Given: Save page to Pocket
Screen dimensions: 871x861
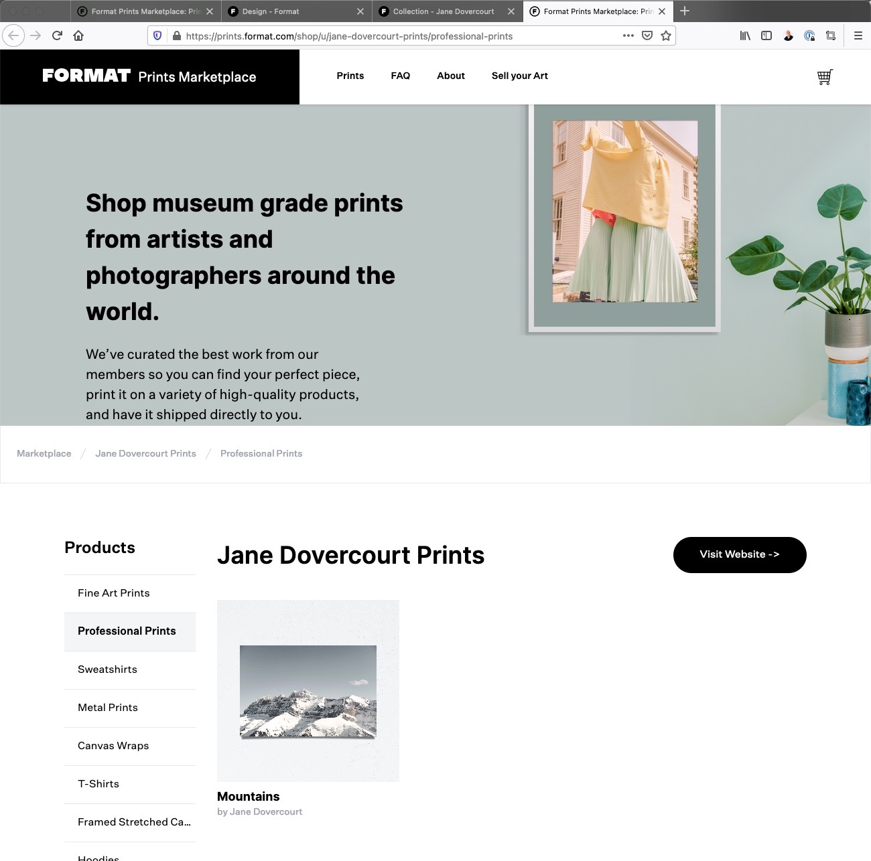Looking at the screenshot, I should (x=647, y=35).
